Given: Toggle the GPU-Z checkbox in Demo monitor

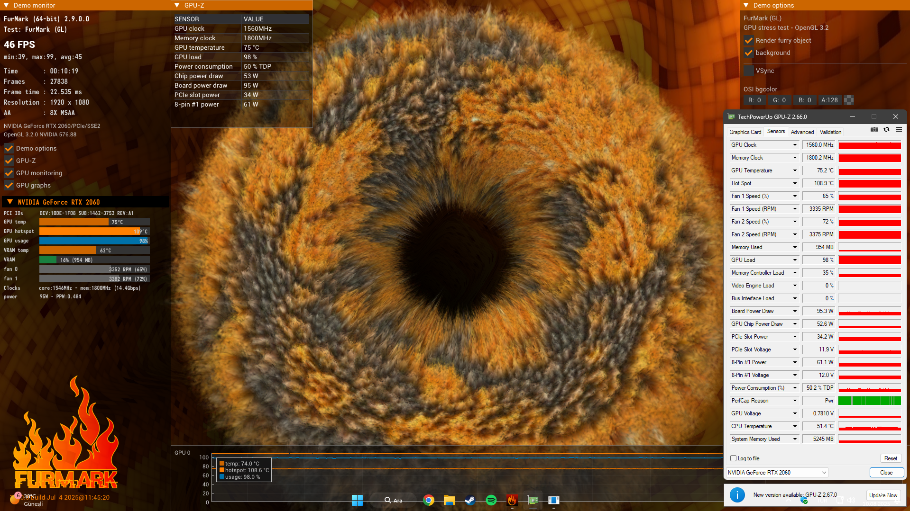Looking at the screenshot, I should 9,161.
